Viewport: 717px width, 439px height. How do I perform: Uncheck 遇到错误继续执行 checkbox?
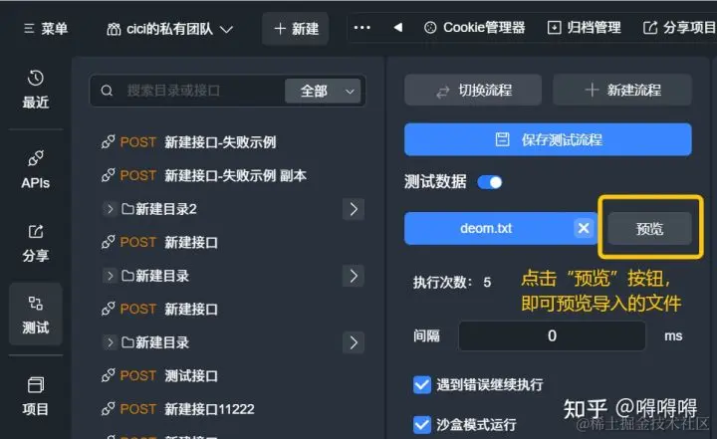click(421, 384)
